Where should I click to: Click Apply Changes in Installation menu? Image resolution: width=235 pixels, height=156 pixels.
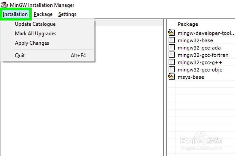click(32, 43)
